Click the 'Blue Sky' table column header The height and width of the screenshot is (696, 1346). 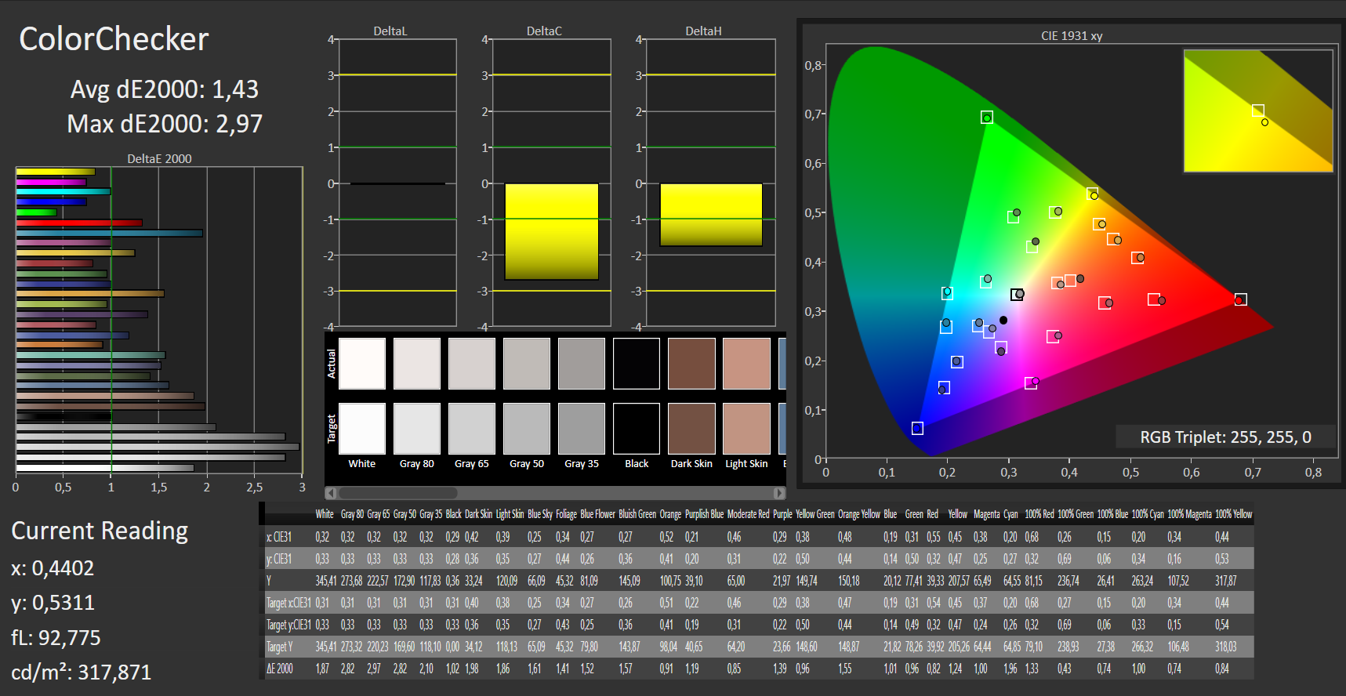pyautogui.click(x=540, y=514)
